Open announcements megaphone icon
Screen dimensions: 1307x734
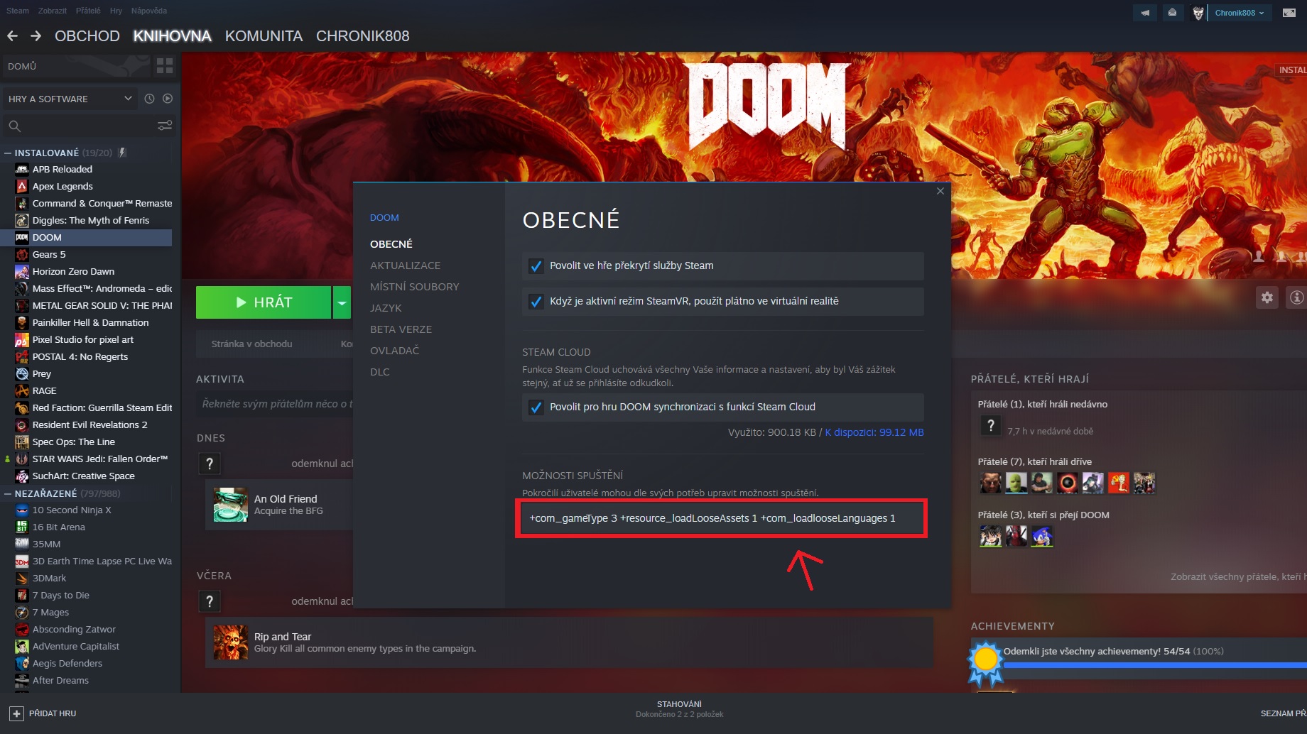point(1145,13)
